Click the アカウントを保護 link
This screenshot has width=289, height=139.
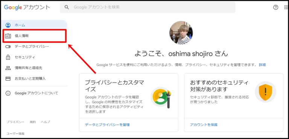204,125
